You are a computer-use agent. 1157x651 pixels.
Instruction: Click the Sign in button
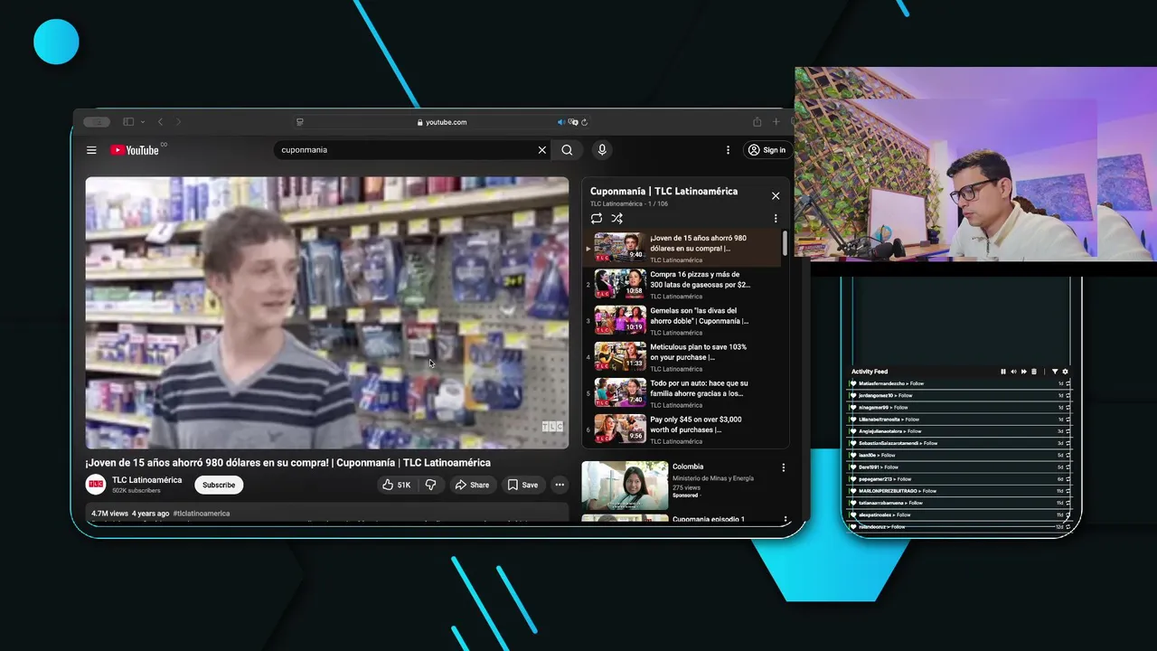point(767,150)
